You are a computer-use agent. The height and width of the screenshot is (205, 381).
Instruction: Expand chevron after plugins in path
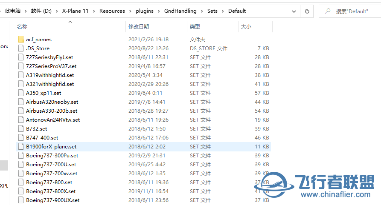pos(159,11)
